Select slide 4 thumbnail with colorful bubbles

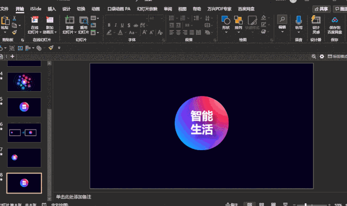[24, 82]
